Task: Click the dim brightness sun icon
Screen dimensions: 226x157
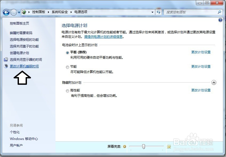Action: [124, 146]
